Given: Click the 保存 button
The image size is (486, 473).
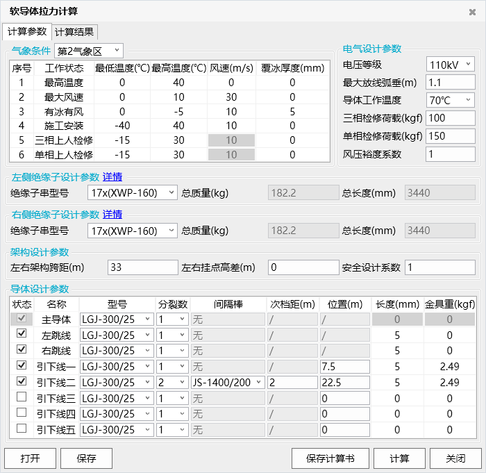Looking at the screenshot, I should [86, 458].
